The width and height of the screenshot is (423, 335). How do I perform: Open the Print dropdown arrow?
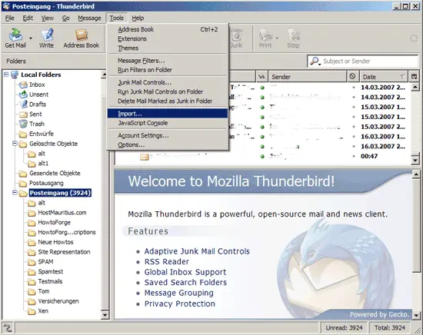click(x=277, y=38)
